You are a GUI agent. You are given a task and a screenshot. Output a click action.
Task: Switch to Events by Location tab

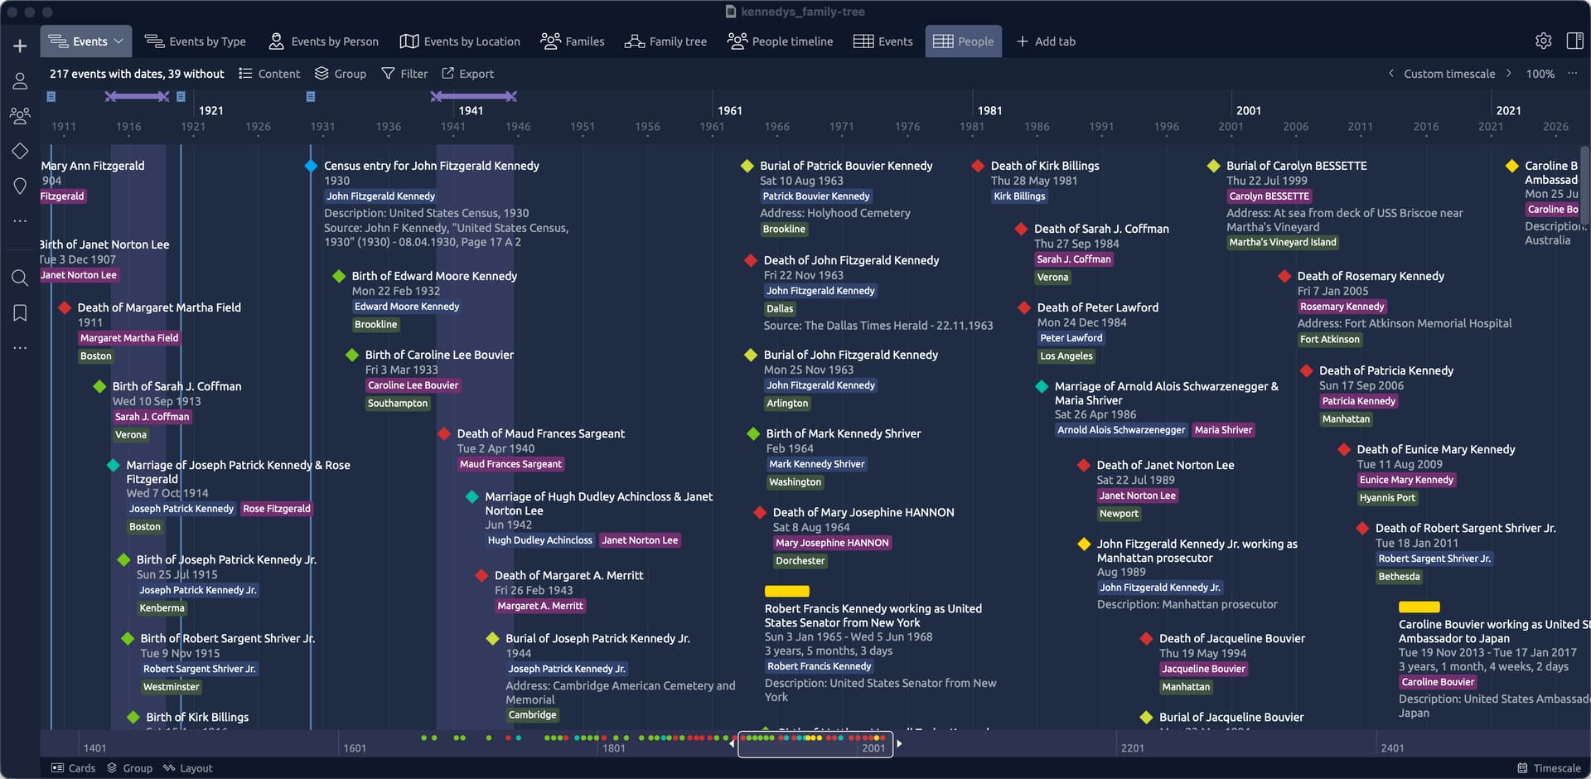pyautogui.click(x=460, y=41)
